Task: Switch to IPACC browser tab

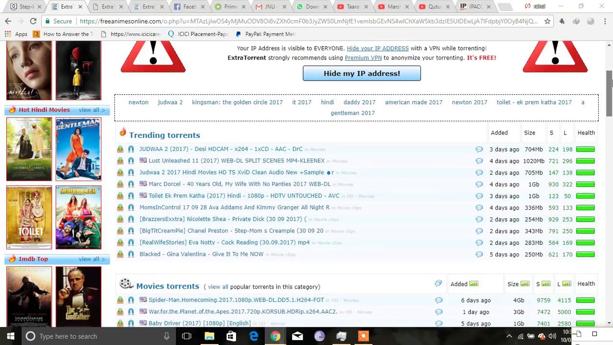Action: 476,7
